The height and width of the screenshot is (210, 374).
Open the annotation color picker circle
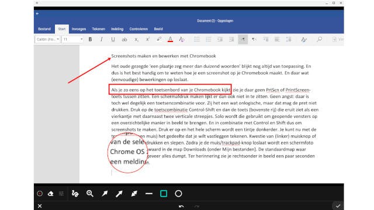[40, 194]
